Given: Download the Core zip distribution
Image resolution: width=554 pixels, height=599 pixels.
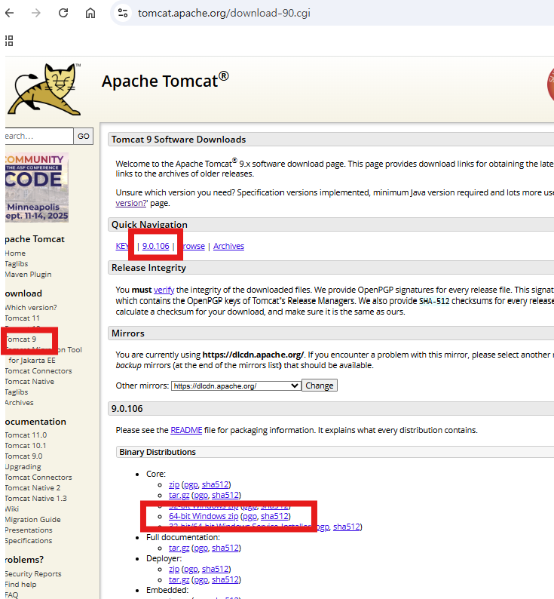Looking at the screenshot, I should pos(173,484).
